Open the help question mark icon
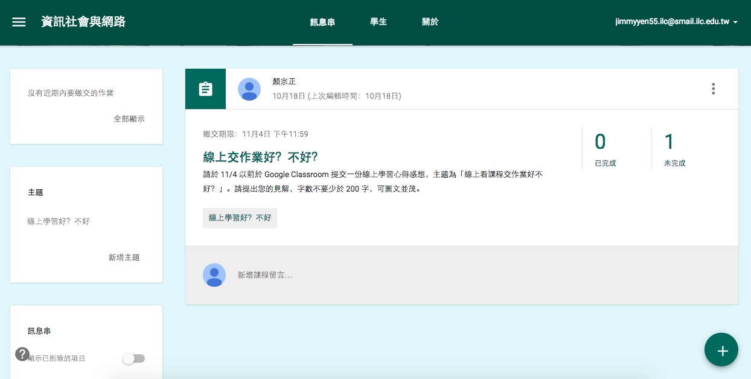 point(22,353)
